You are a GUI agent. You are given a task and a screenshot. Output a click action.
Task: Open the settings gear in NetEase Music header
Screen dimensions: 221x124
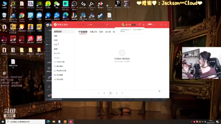tap(143, 25)
